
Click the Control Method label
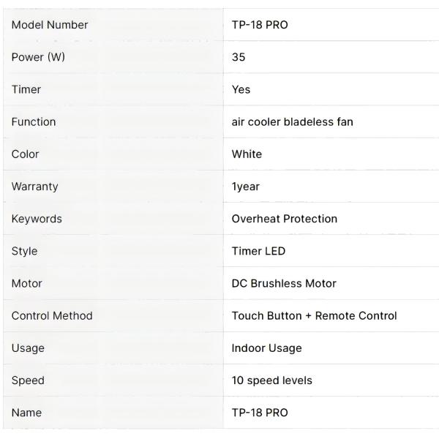(x=52, y=315)
